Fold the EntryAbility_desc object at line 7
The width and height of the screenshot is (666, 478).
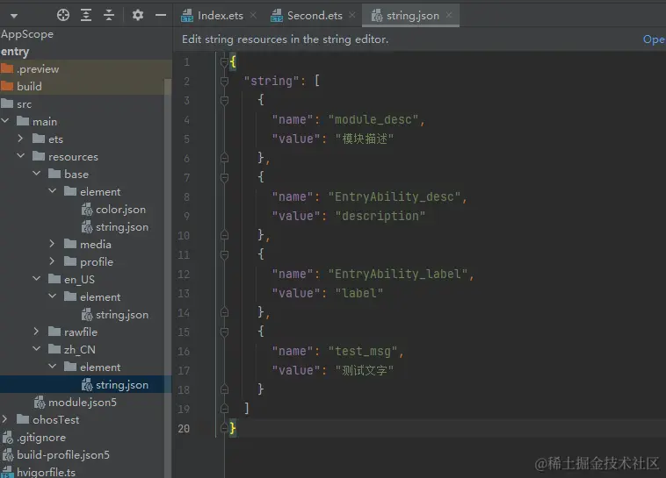pyautogui.click(x=224, y=178)
